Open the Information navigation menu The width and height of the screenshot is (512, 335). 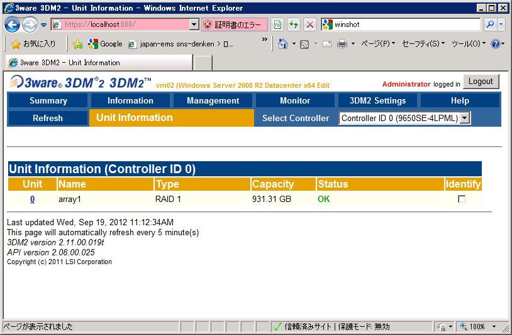(x=130, y=100)
